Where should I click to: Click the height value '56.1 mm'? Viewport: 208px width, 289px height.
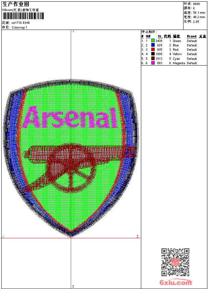point(199,13)
